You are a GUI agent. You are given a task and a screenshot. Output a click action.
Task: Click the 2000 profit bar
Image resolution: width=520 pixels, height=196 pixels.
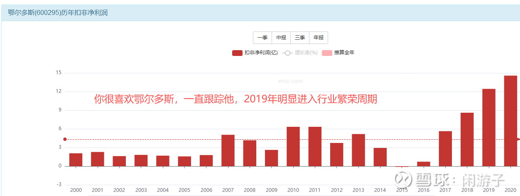(76, 160)
